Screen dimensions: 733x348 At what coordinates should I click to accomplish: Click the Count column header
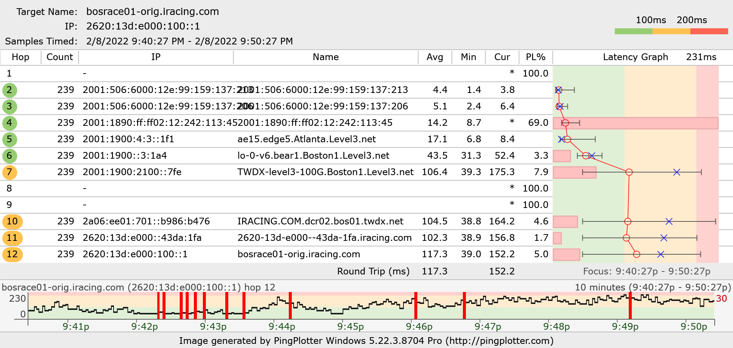(59, 57)
